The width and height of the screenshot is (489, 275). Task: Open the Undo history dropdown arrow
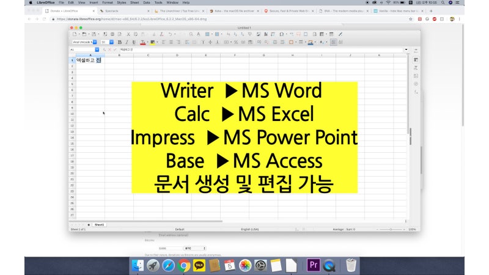tap(175, 34)
